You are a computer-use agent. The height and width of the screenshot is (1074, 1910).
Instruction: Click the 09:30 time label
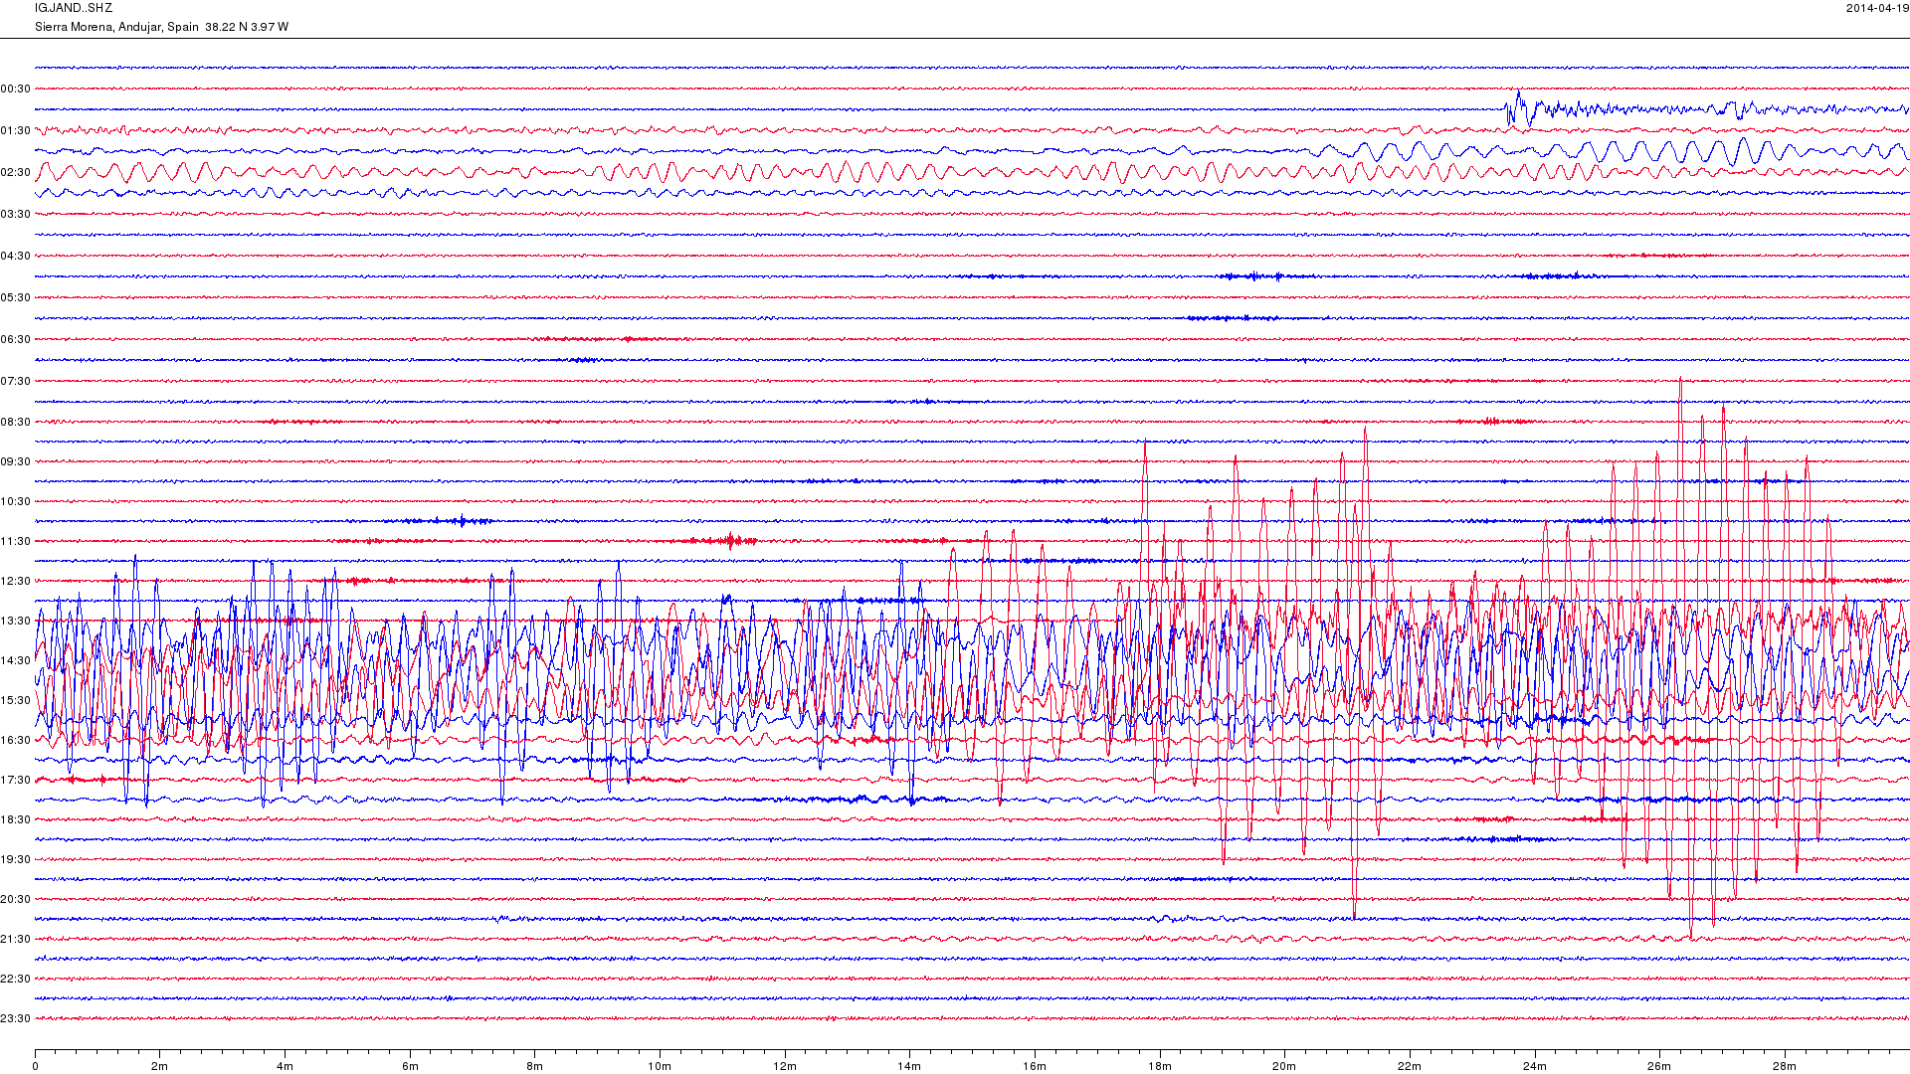pyautogui.click(x=16, y=462)
